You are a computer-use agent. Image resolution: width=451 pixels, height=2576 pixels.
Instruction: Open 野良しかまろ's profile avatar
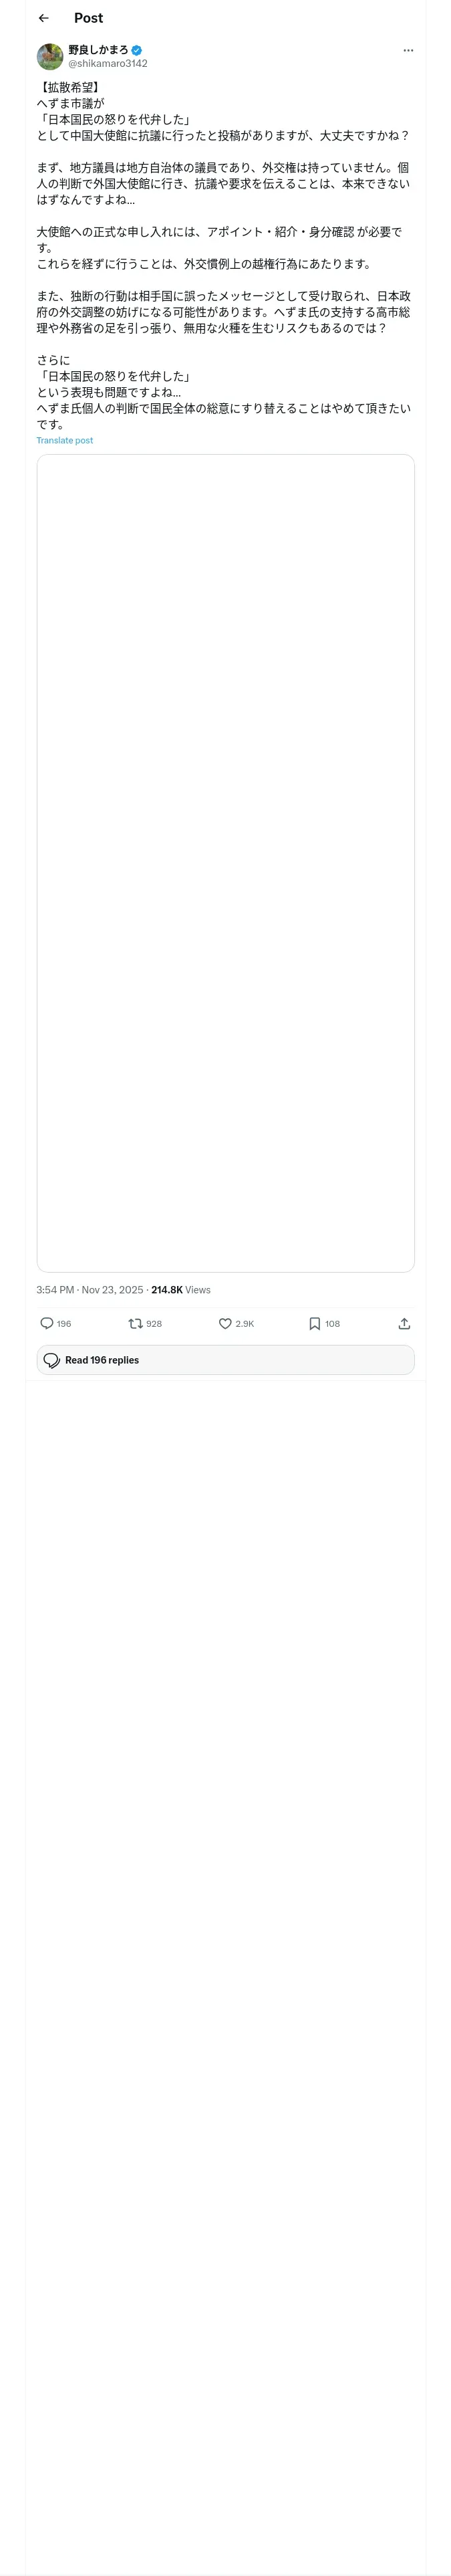point(50,56)
